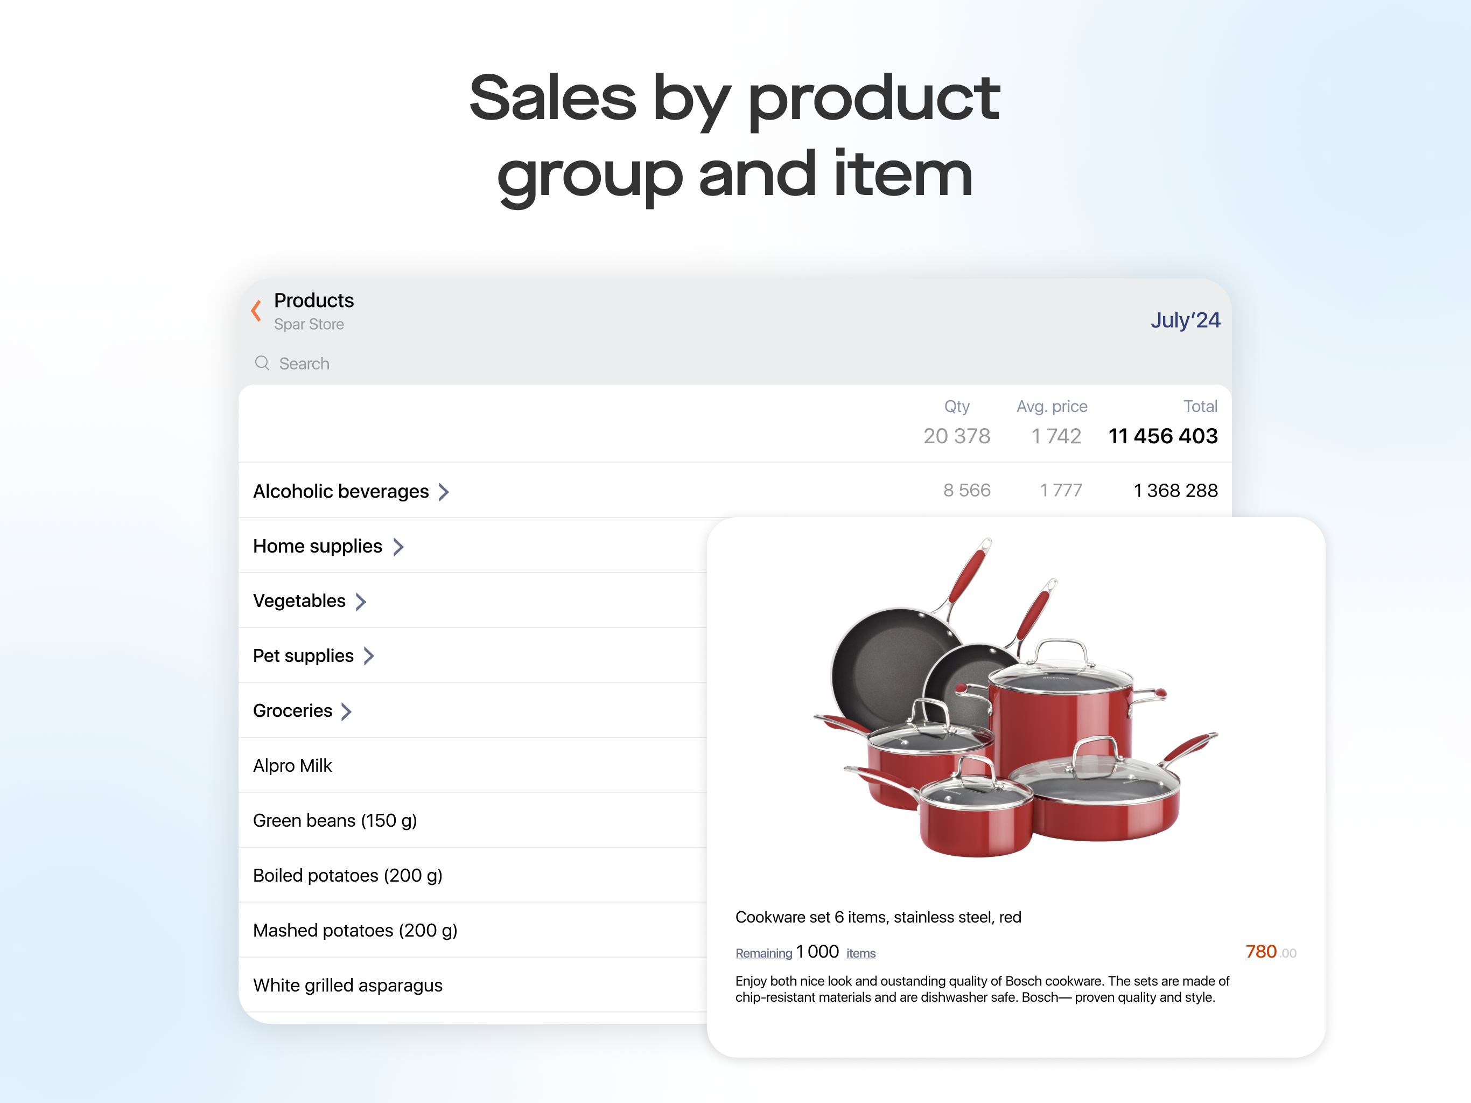Image resolution: width=1471 pixels, height=1103 pixels.
Task: Open Mashed potatoes (200 g) item
Action: (472, 930)
